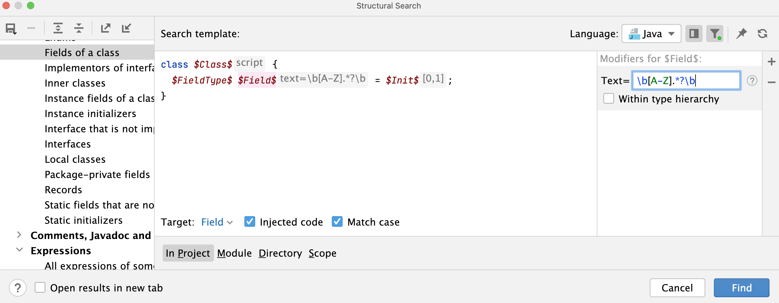Save the current search template
Image resolution: width=779 pixels, height=303 pixels.
(x=11, y=28)
